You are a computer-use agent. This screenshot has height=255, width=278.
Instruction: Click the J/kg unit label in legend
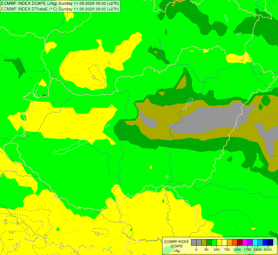(x=177, y=251)
